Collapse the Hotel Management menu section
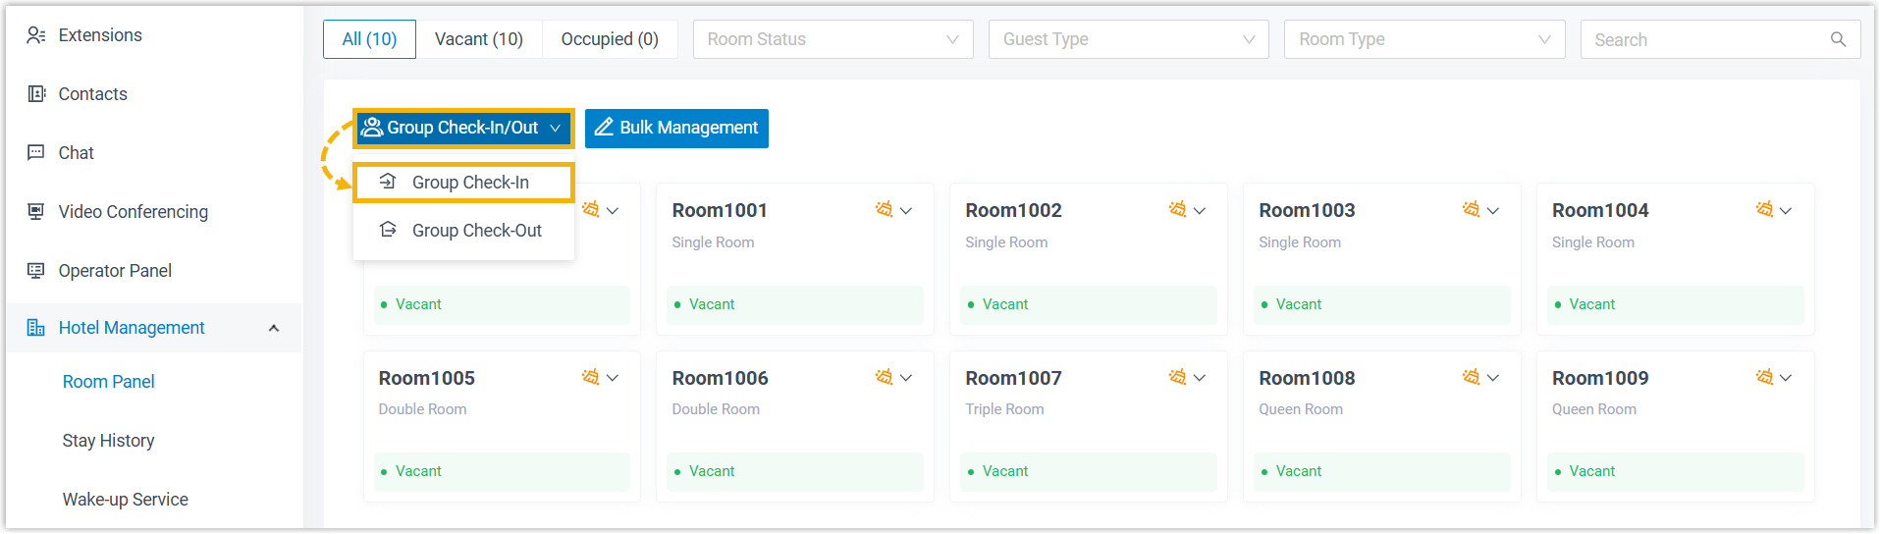The height and width of the screenshot is (534, 1880). 274,329
